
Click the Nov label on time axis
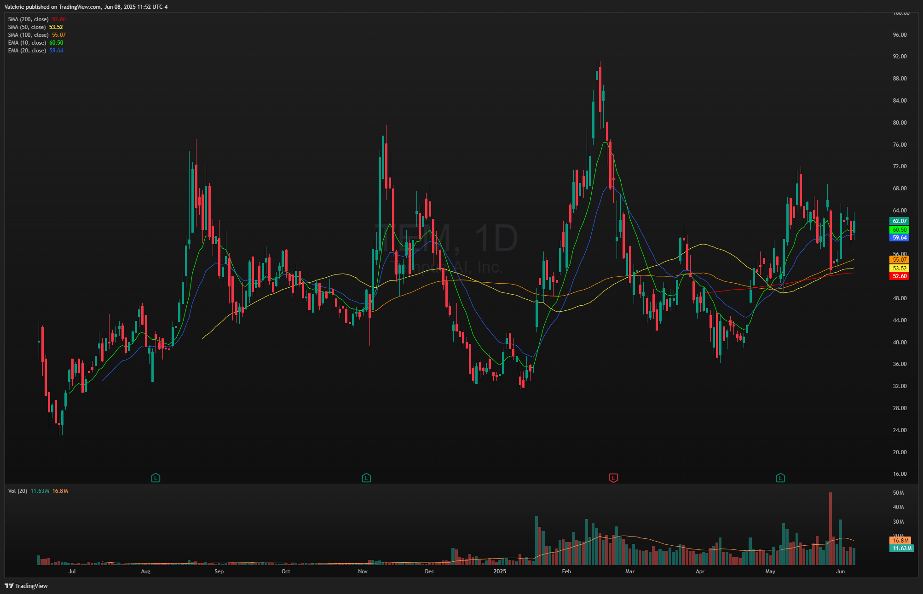coord(363,571)
